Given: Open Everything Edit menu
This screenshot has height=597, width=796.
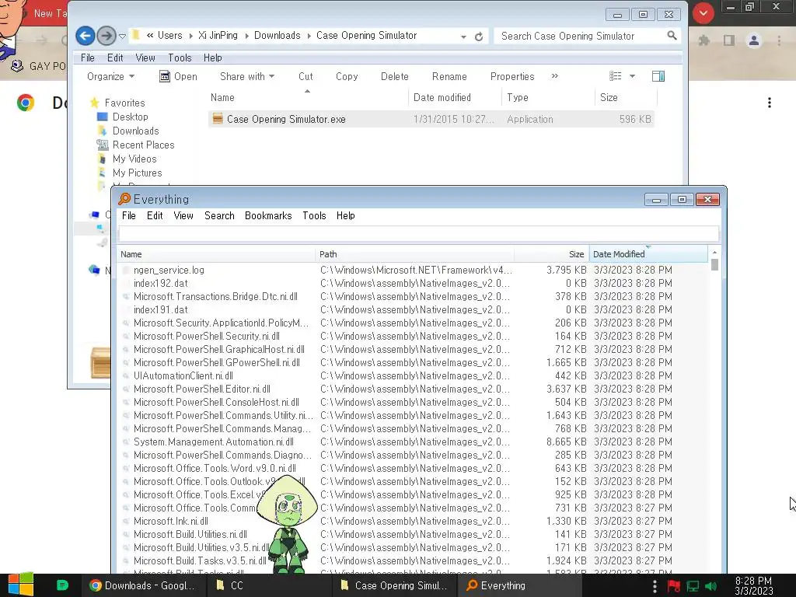Looking at the screenshot, I should [x=155, y=216].
